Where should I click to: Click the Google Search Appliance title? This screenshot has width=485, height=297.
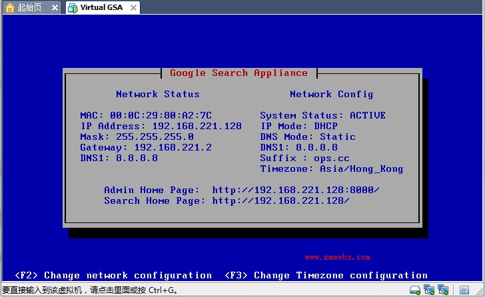point(239,73)
